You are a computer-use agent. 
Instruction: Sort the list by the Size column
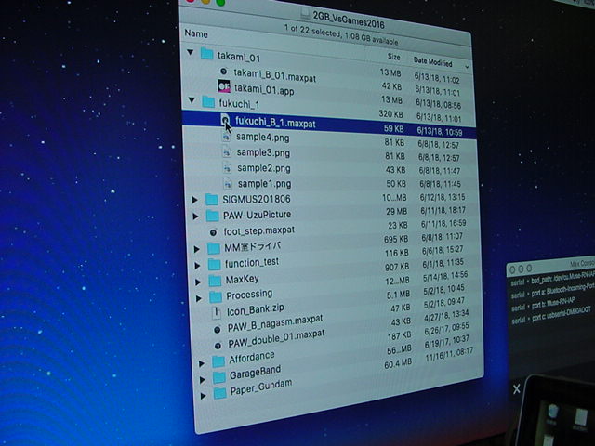(393, 57)
